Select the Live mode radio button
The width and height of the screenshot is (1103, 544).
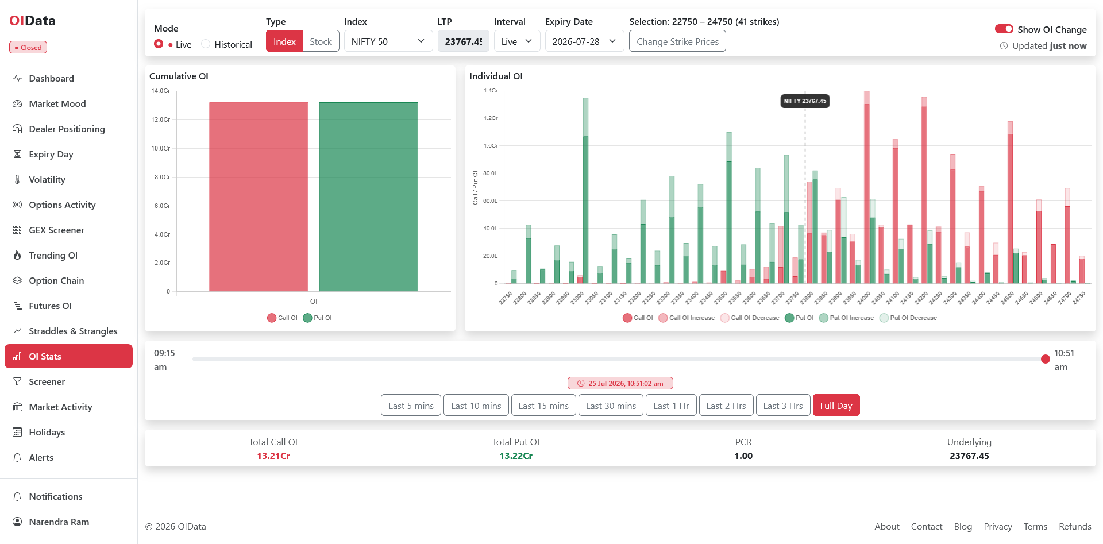[x=159, y=44]
